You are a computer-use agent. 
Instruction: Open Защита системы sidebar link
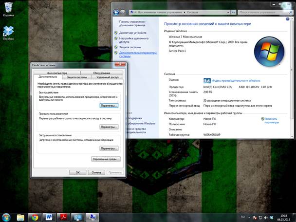130,47
